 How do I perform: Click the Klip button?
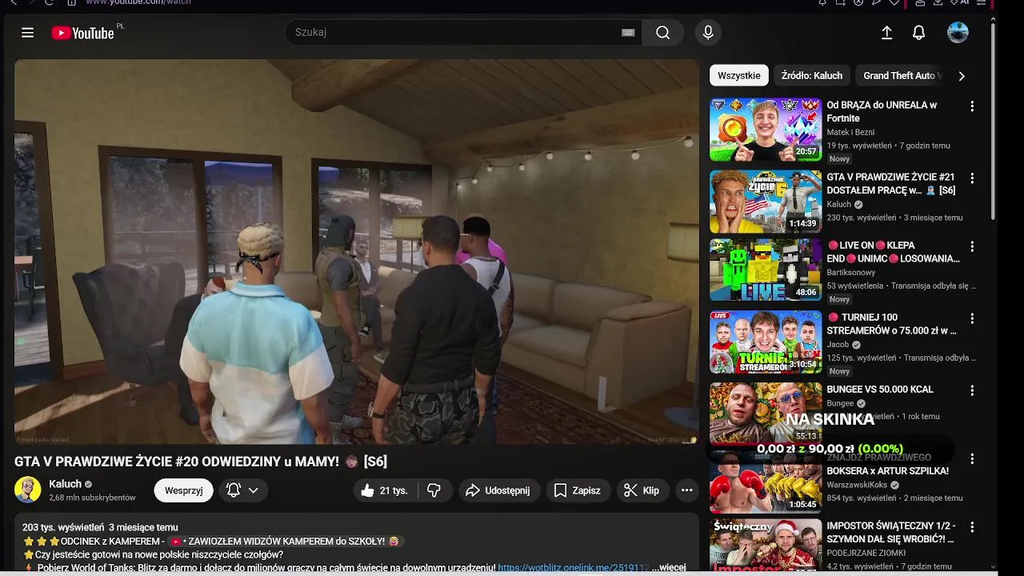(x=642, y=490)
